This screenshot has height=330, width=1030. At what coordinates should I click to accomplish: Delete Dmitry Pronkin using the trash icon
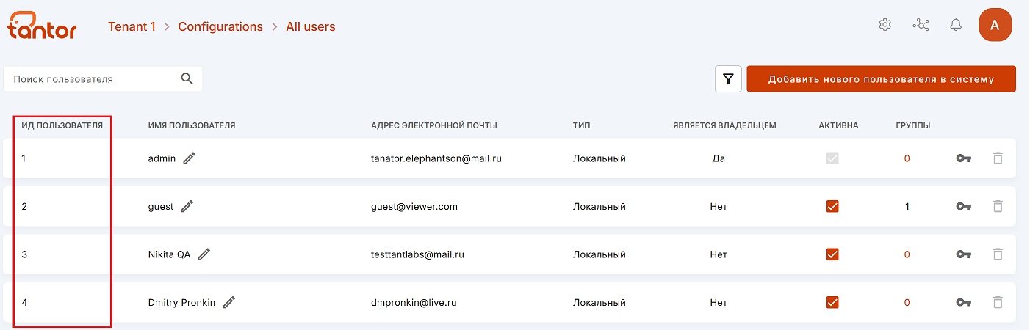point(998,302)
